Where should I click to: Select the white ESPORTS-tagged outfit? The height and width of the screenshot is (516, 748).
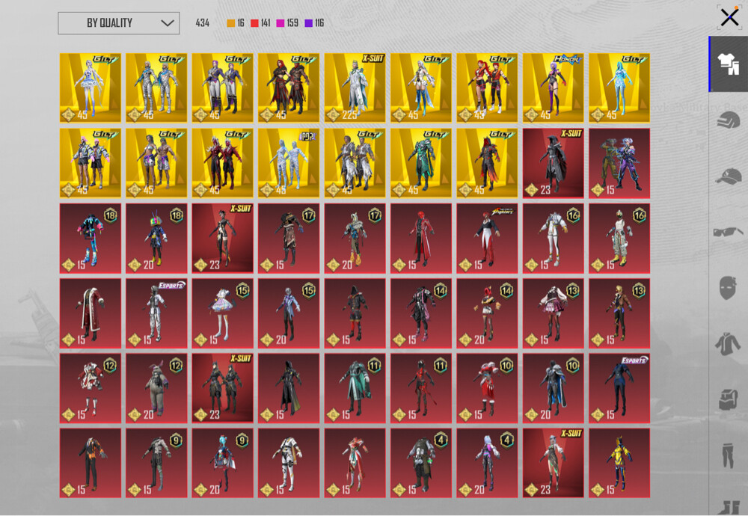(156, 313)
